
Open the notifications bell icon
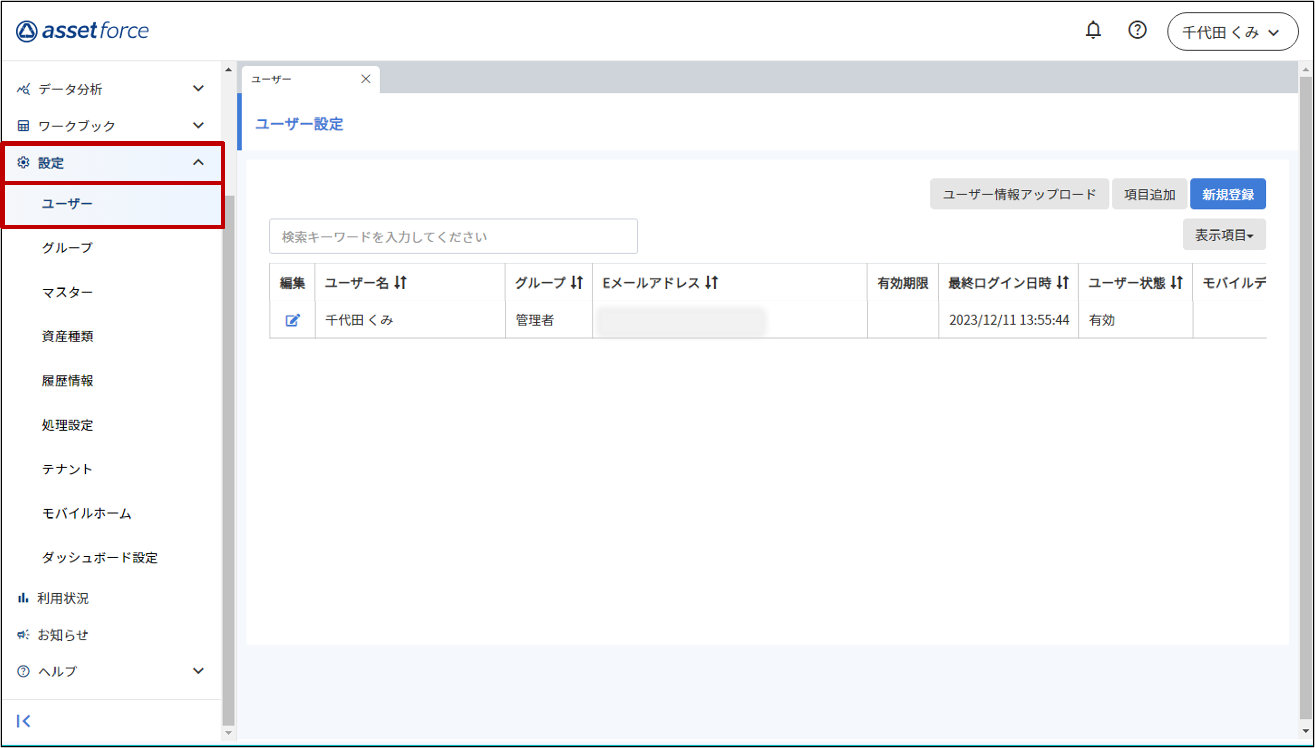coord(1093,30)
